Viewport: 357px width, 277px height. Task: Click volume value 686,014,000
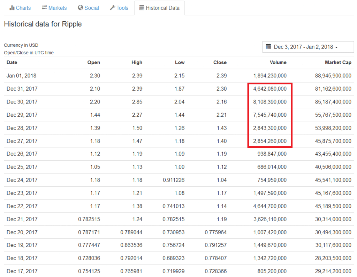click(272, 167)
